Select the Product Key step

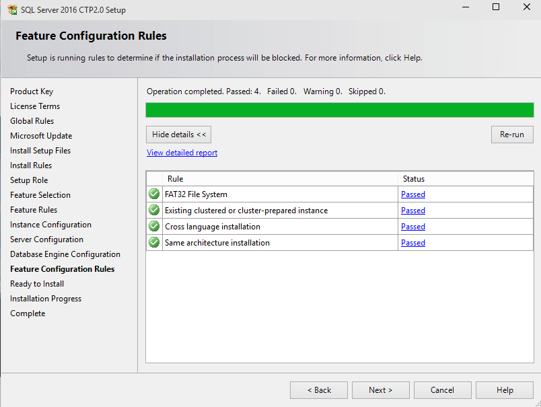[32, 91]
